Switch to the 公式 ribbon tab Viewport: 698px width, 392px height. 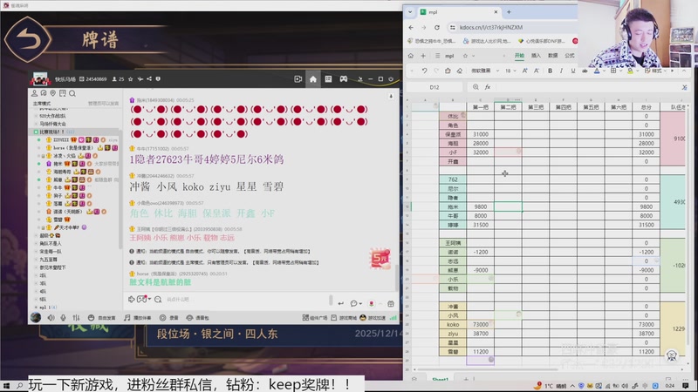point(570,56)
